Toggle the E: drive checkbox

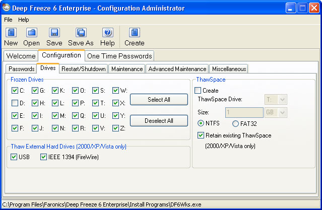[x=15, y=115]
